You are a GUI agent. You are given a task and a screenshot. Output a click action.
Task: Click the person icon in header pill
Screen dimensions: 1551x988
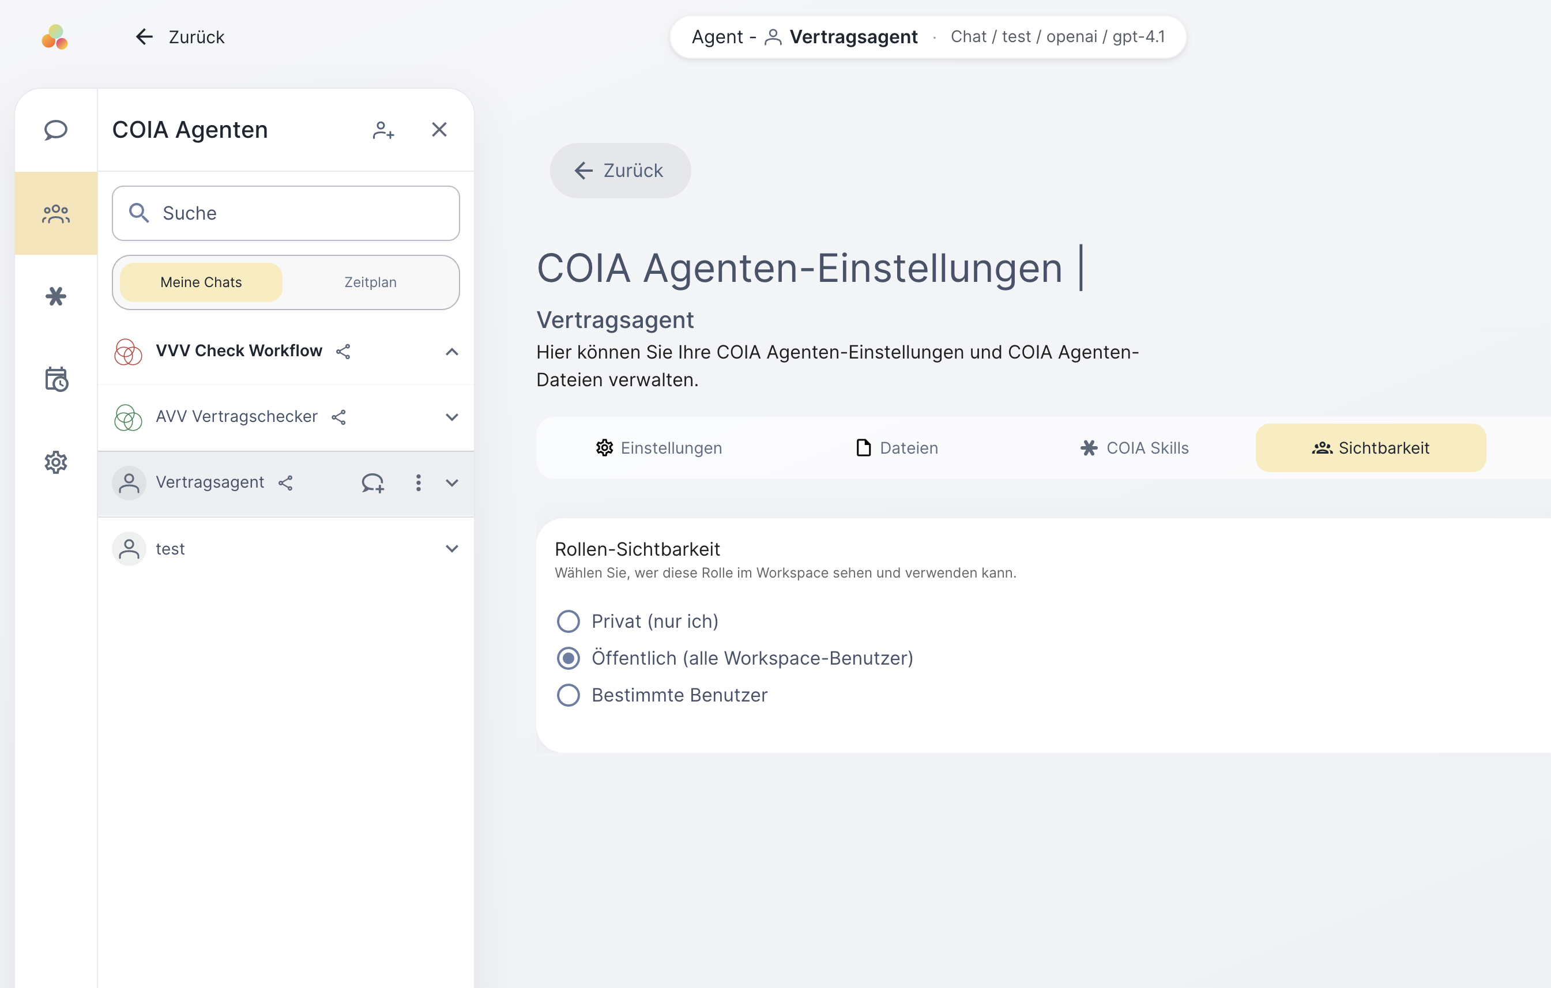pyautogui.click(x=773, y=37)
